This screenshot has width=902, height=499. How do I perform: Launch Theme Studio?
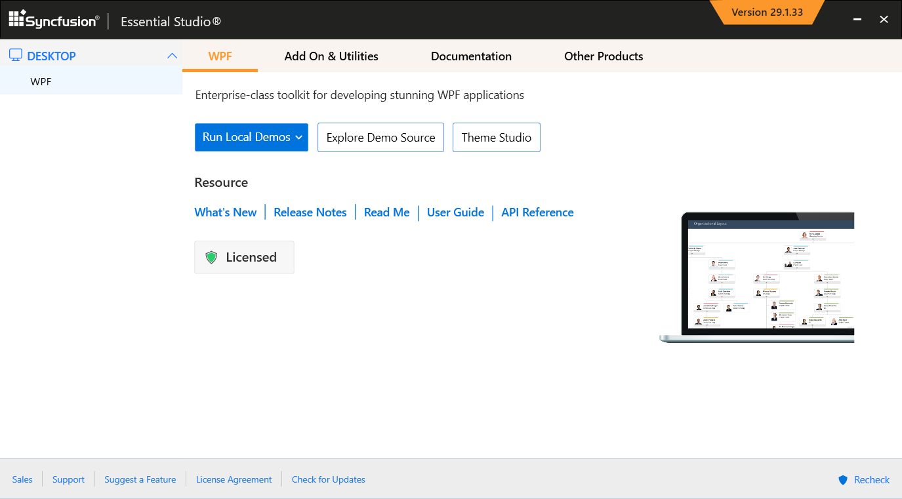[497, 138]
